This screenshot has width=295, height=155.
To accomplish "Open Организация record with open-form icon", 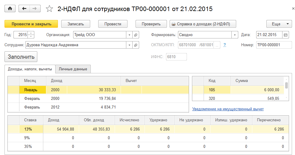I will tap(136, 35).
